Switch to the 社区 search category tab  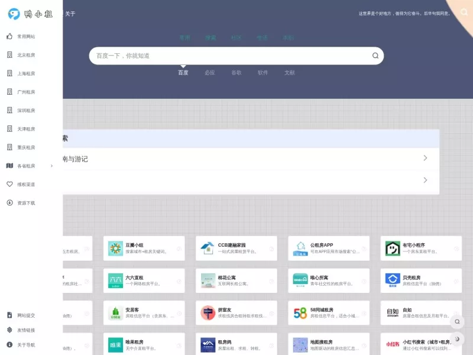point(236,38)
